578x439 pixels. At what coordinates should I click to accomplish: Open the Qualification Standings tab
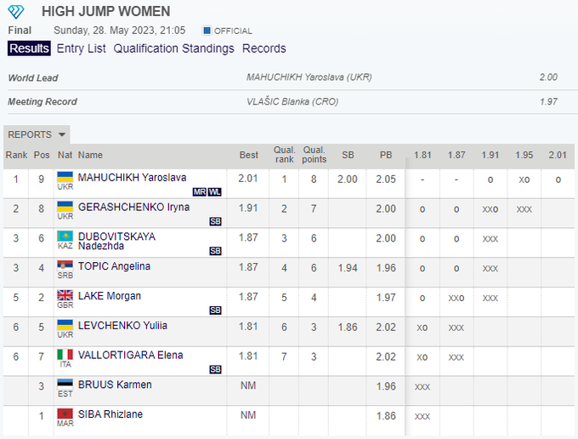173,48
